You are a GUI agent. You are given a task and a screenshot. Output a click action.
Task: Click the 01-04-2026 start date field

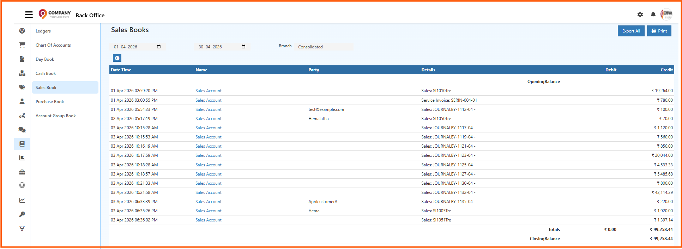point(138,47)
